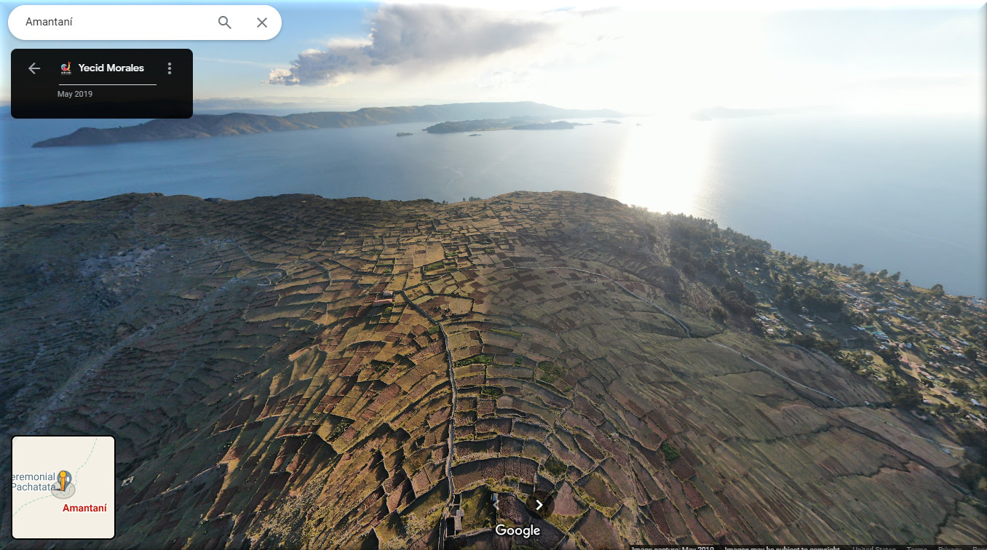987x550 pixels.
Task: Click the copyright notice in footer
Action: [x=782, y=548]
